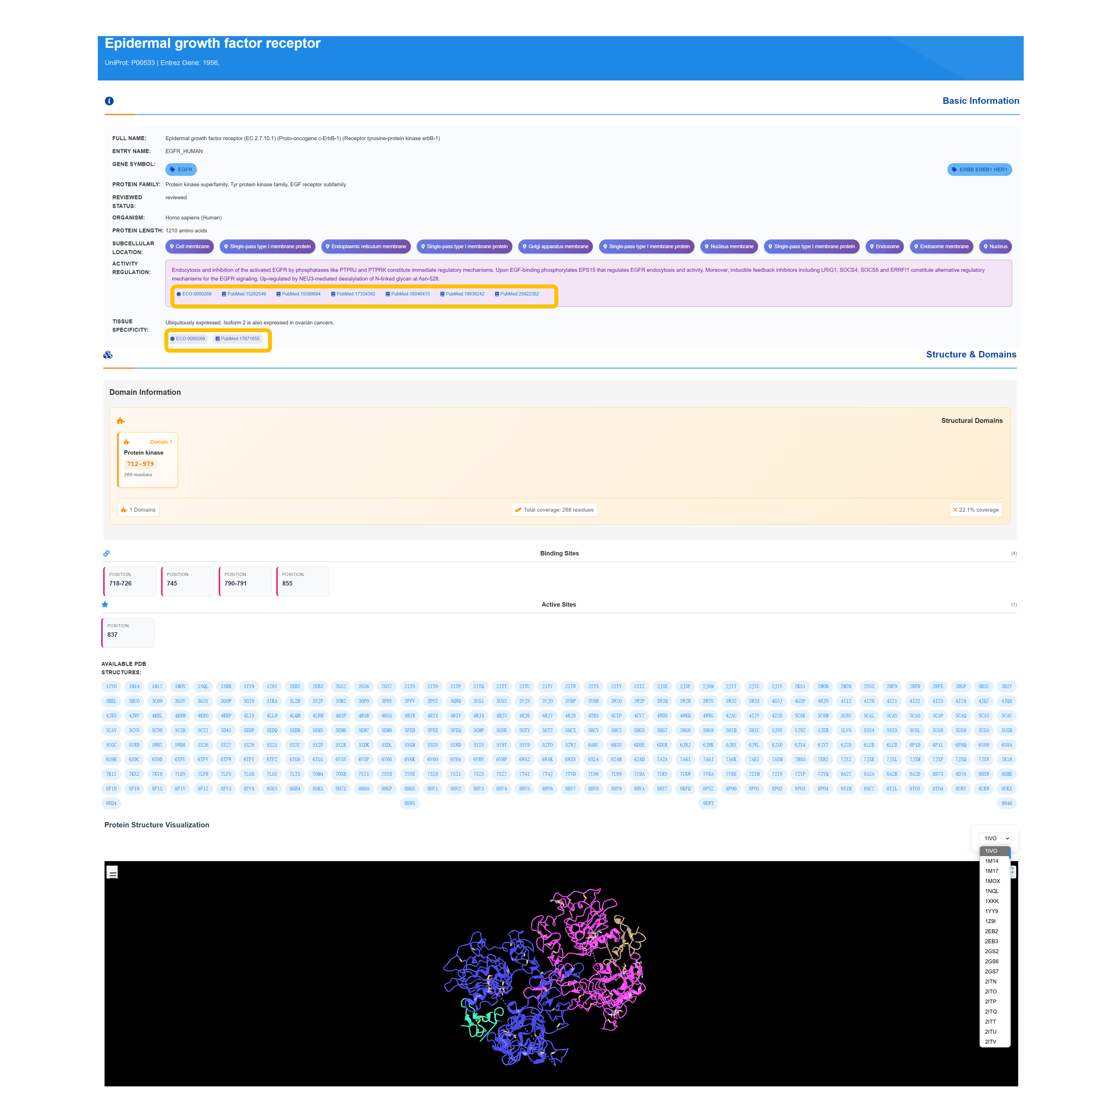The width and height of the screenshot is (1113, 1118).
Task: Click the Basic Information info icon
Action: pyautogui.click(x=109, y=101)
